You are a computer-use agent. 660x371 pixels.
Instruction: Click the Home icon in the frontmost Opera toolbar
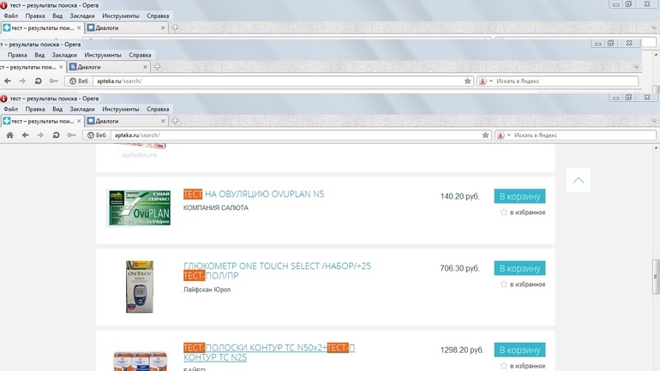tap(9, 135)
